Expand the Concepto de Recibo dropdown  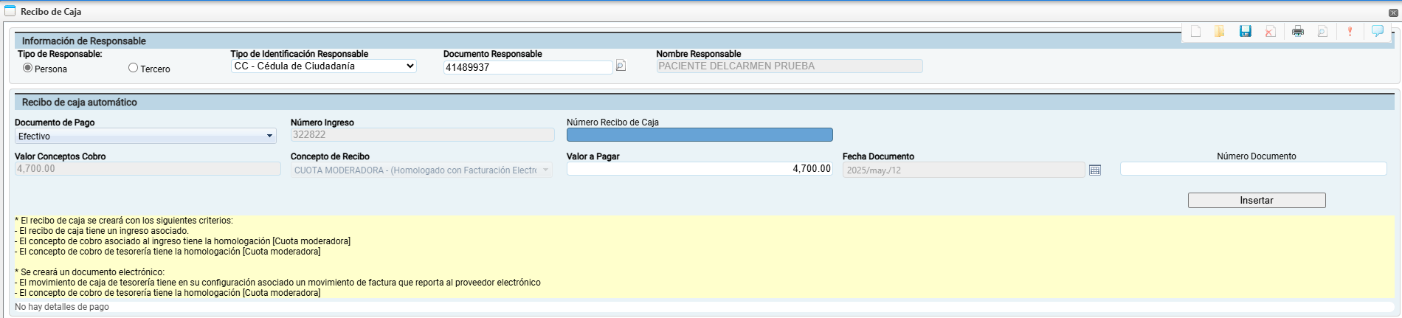(421, 170)
